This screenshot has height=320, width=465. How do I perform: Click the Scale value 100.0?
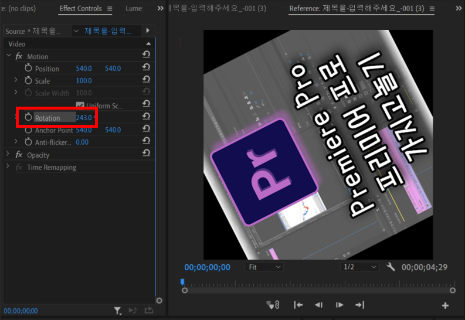[84, 81]
